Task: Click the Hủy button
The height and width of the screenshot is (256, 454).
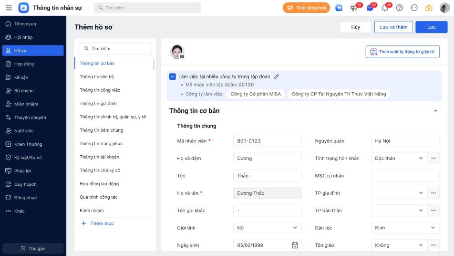Action: [x=355, y=27]
